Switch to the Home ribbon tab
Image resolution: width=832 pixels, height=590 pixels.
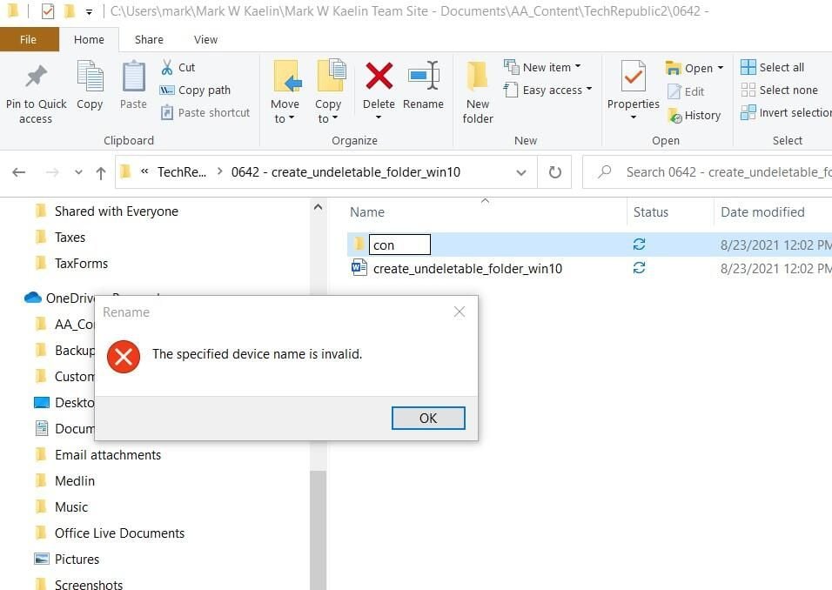click(x=89, y=40)
